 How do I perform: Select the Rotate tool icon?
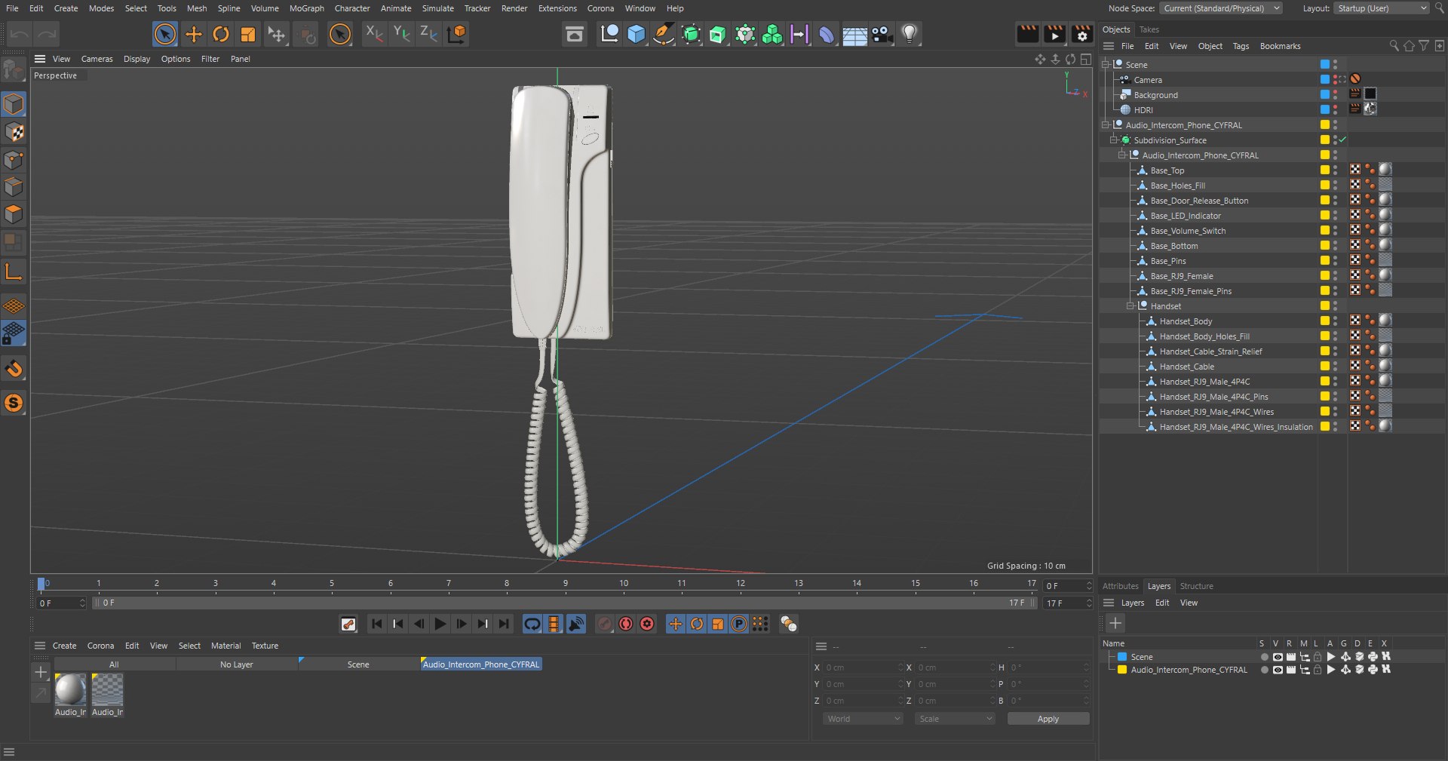click(220, 34)
